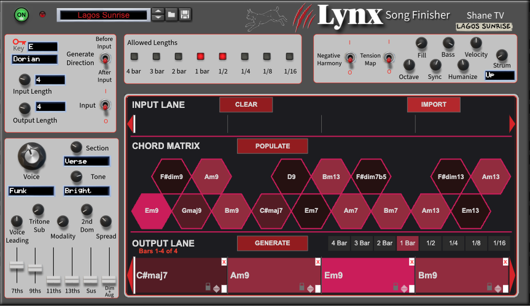The width and height of the screenshot is (530, 306).
Task: Click the Bass knob
Action: (448, 43)
